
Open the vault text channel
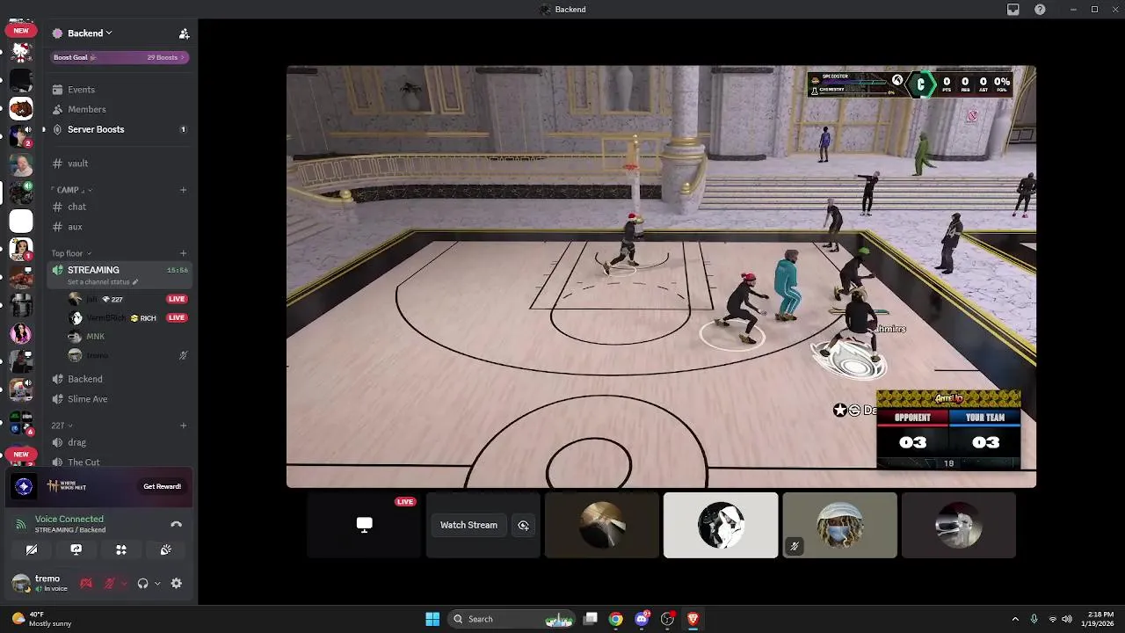coord(119,164)
